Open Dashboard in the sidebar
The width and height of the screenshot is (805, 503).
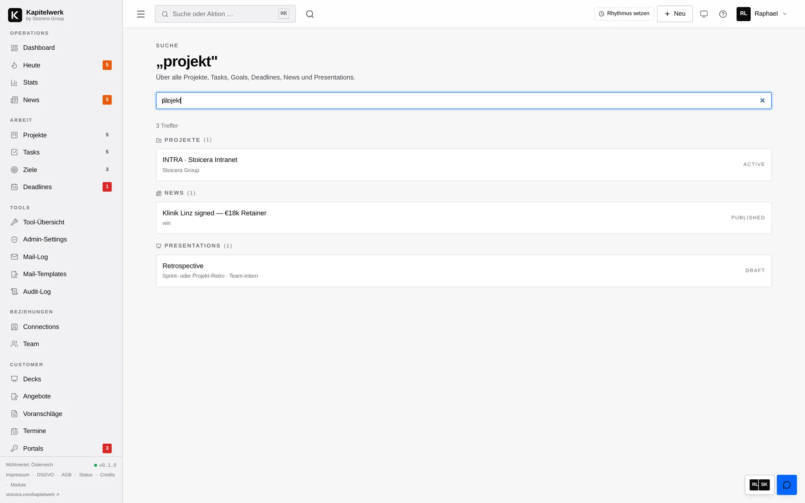click(x=61, y=48)
